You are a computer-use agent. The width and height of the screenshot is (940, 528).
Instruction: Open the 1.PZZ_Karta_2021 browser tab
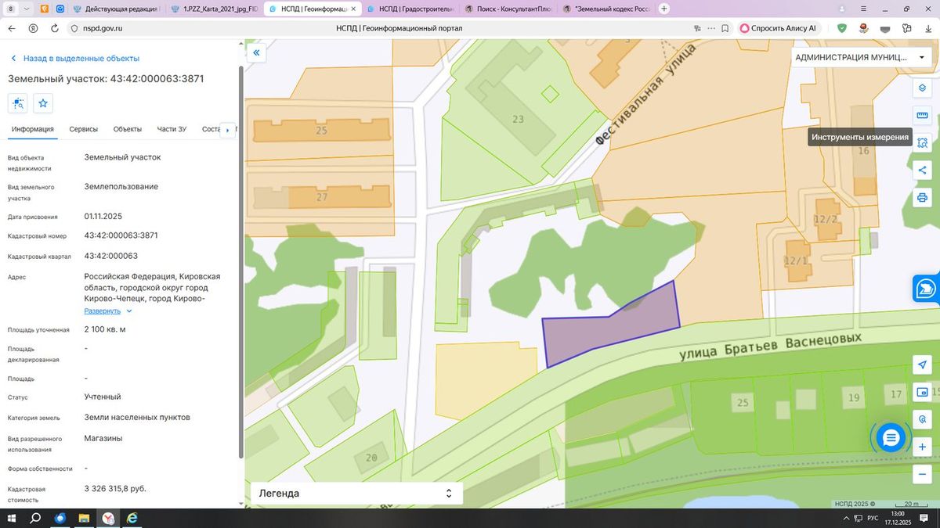tap(214, 9)
